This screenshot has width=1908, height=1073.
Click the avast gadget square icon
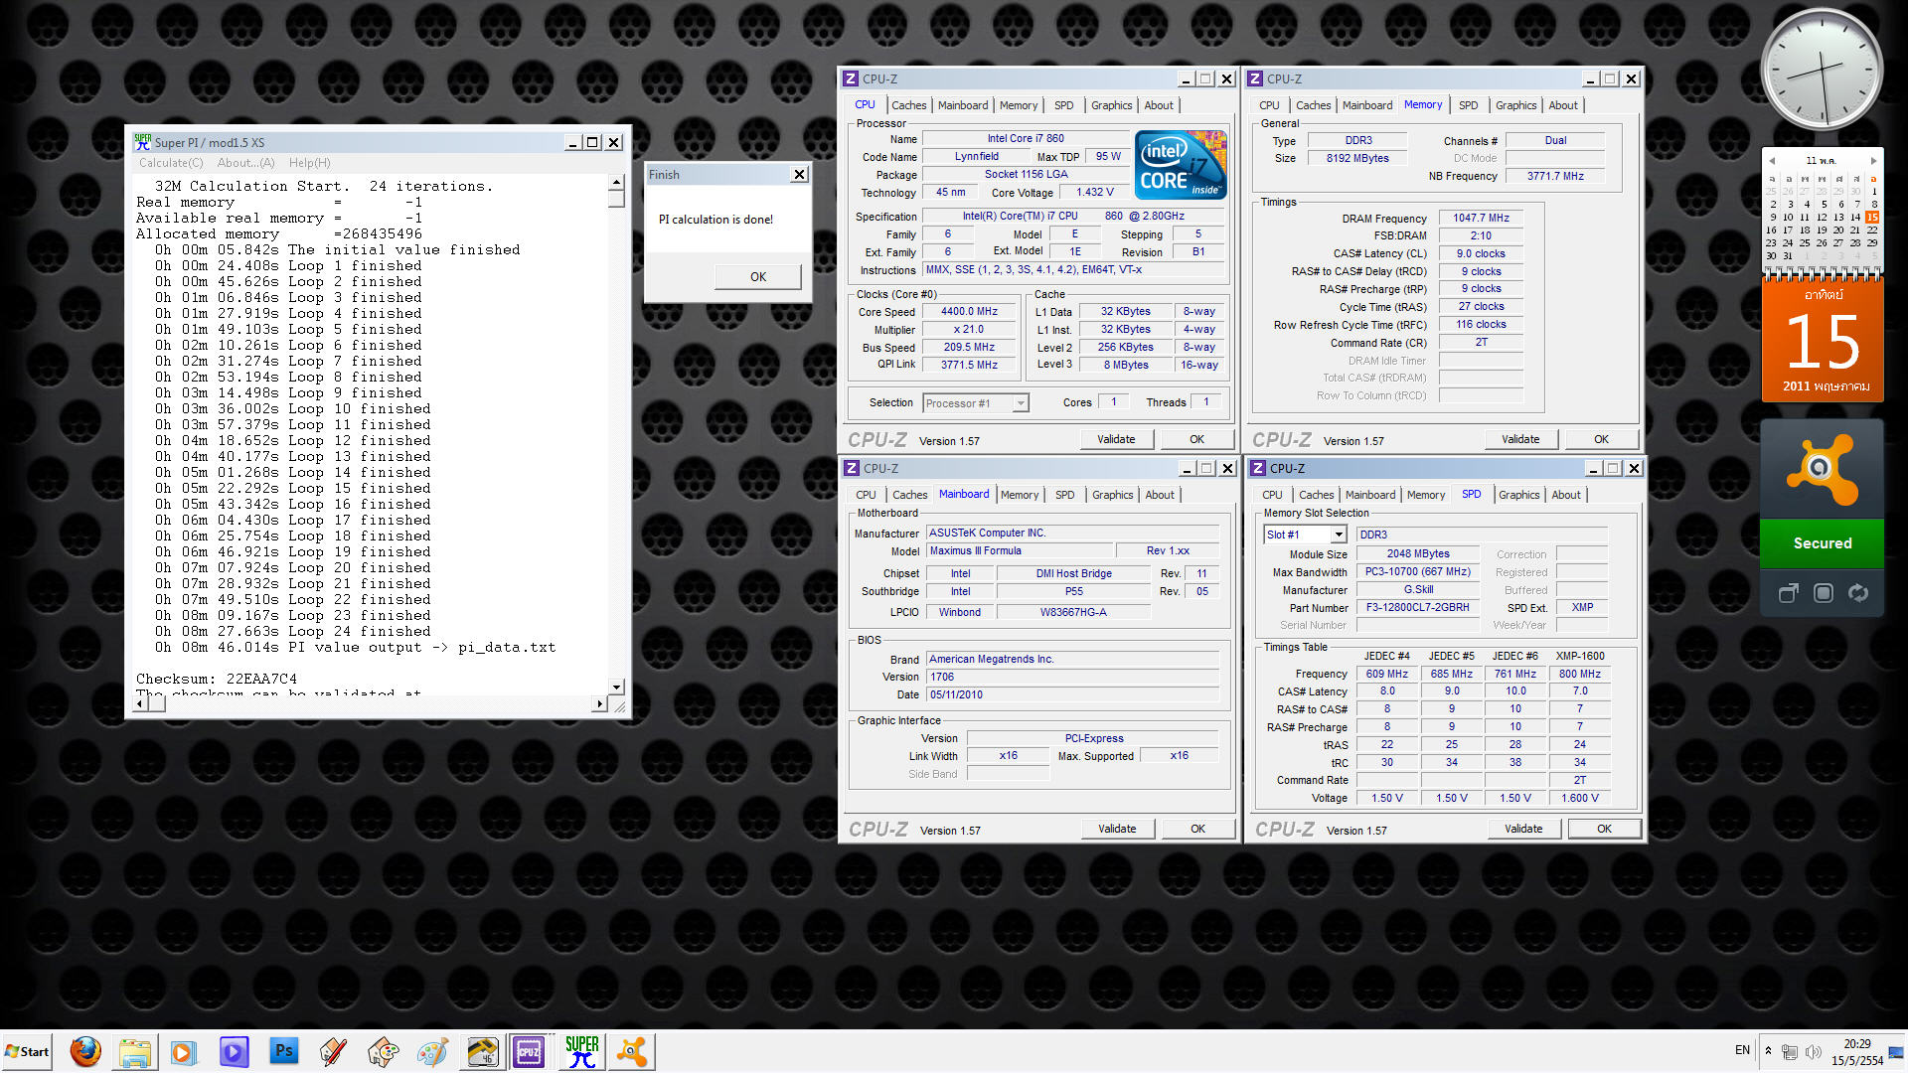click(x=1823, y=593)
